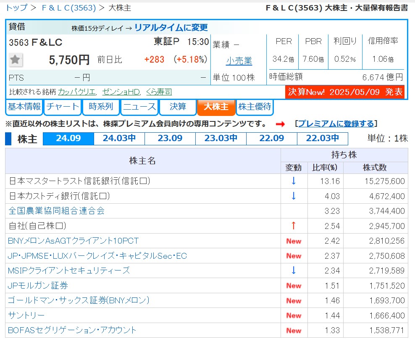415x339 pixels.
Task: Open JP・JPMSE・LUXバークレイズ・キャピタルSec・EC link
Action: click(x=97, y=256)
